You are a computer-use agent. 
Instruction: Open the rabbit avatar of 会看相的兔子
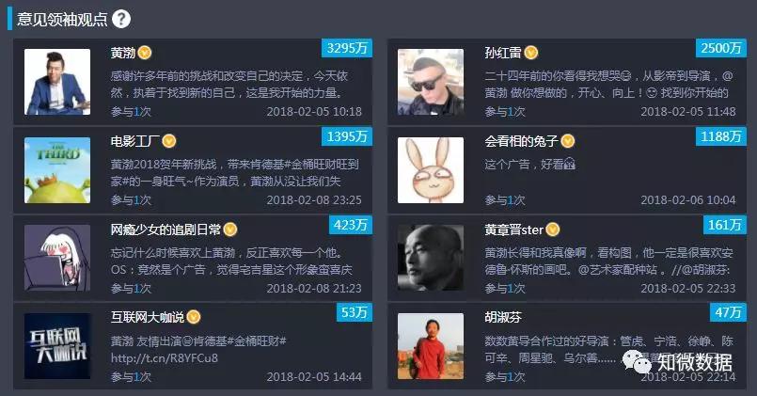click(x=431, y=170)
